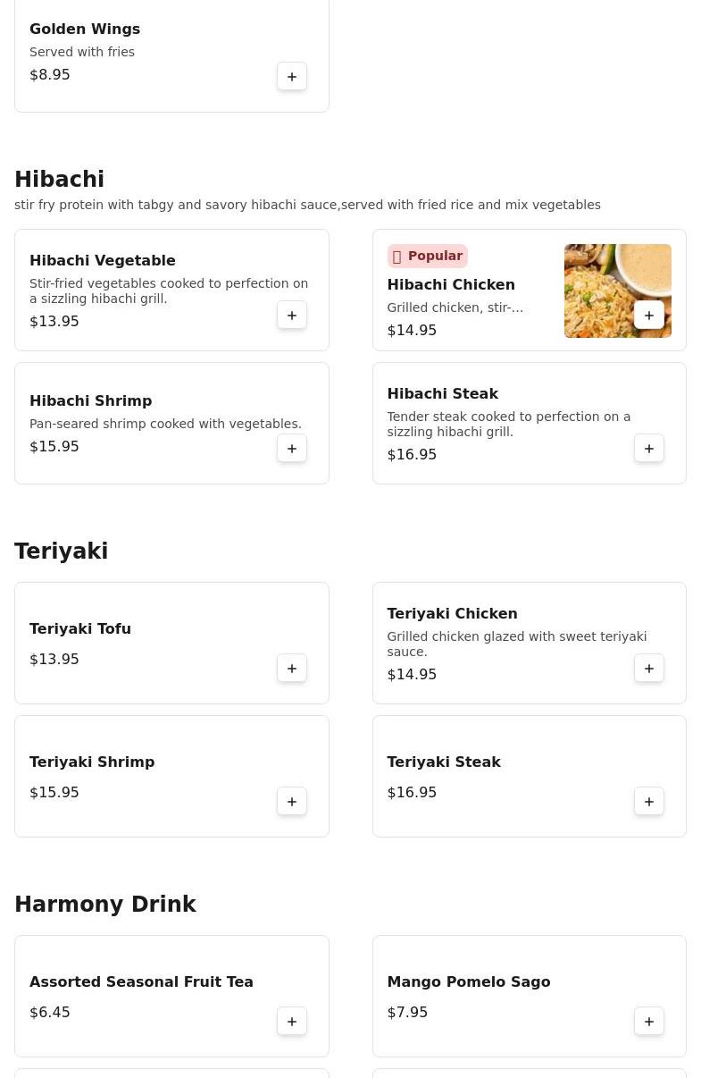Open the Hibachi Chicken food photo
The image size is (701, 1078).
618,291
